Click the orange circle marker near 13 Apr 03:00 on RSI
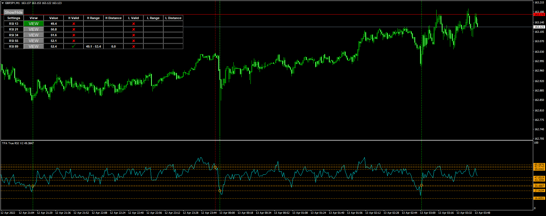This screenshot has height=216, width=546. [x=421, y=185]
